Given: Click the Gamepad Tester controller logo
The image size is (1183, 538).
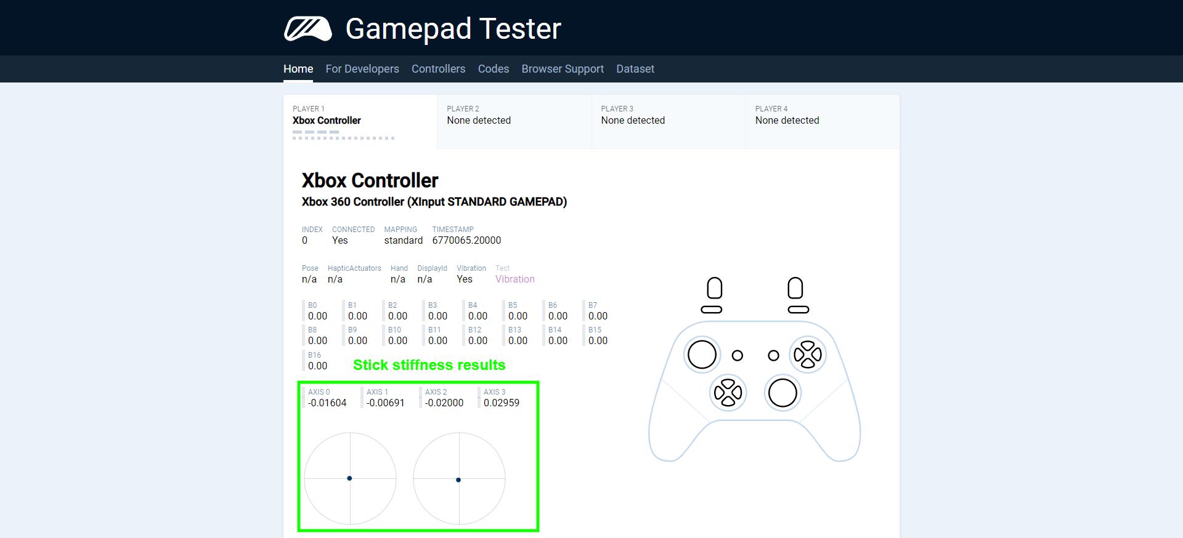Looking at the screenshot, I should tap(307, 29).
